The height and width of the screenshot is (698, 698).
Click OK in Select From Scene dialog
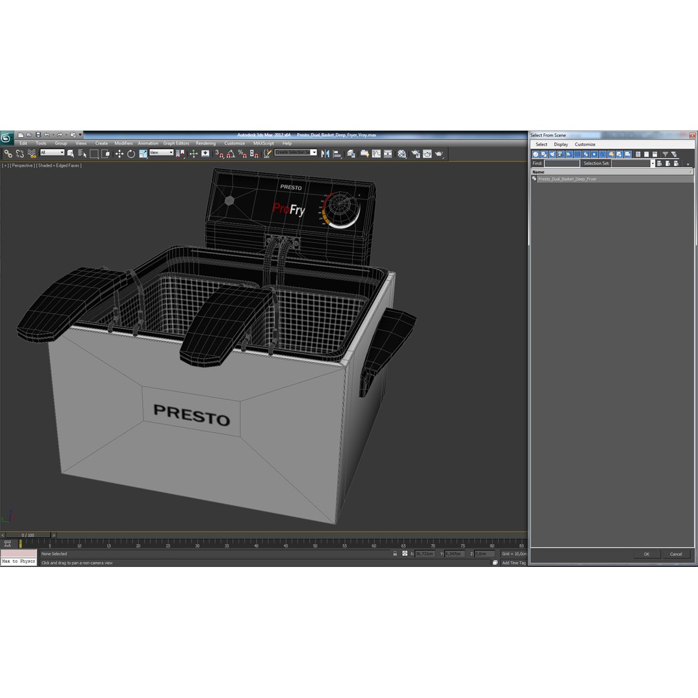pos(646,555)
